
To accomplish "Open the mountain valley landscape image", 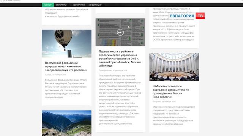I will 66,123.
